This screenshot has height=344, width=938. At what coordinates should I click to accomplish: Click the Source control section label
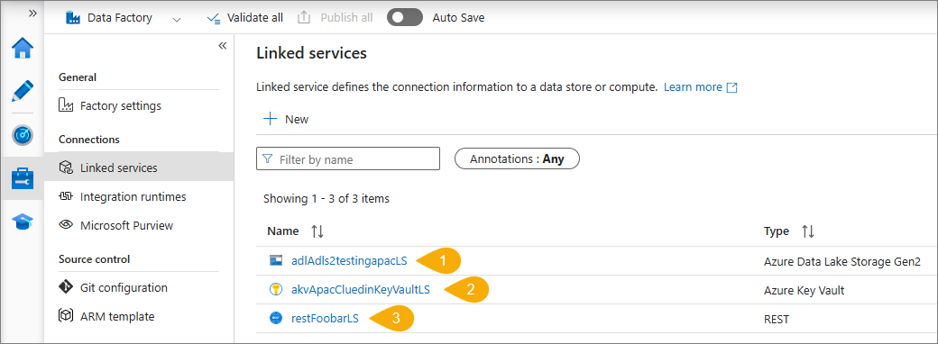[x=95, y=259]
